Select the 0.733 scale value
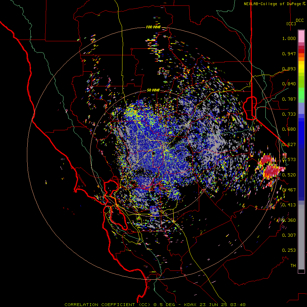 (x=289, y=114)
